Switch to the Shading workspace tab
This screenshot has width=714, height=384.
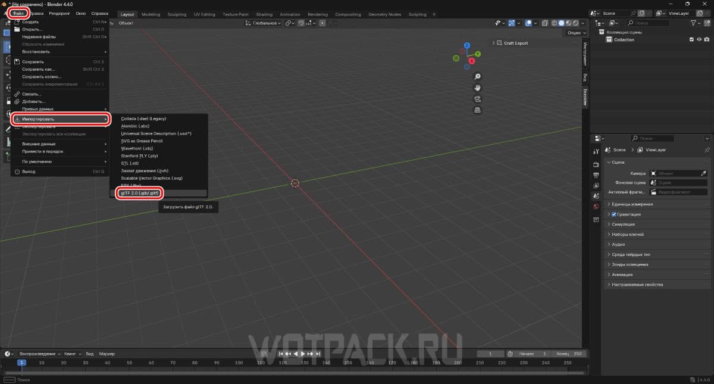[x=264, y=14]
